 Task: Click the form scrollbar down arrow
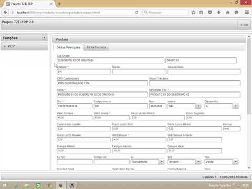click(x=249, y=168)
